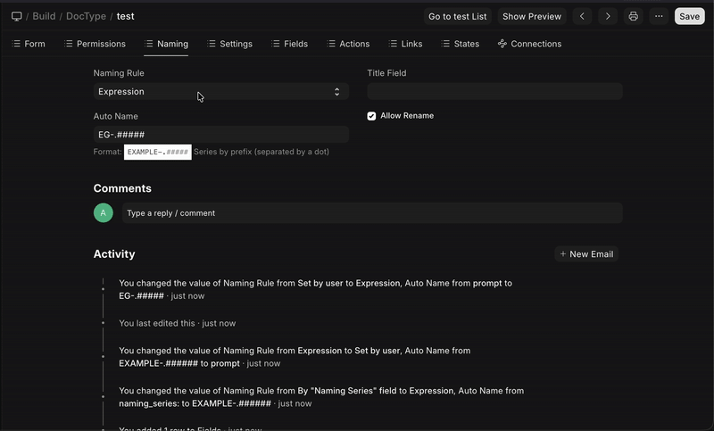
Task: Save the DocType
Action: 689,16
